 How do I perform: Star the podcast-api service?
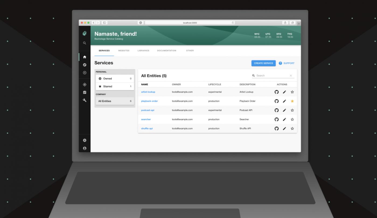tap(292, 110)
